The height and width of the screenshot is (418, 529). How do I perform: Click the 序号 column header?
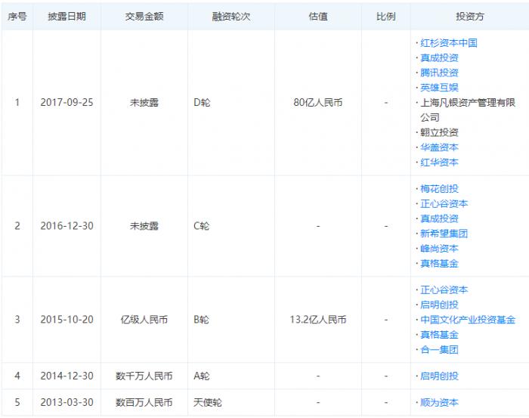tap(17, 16)
